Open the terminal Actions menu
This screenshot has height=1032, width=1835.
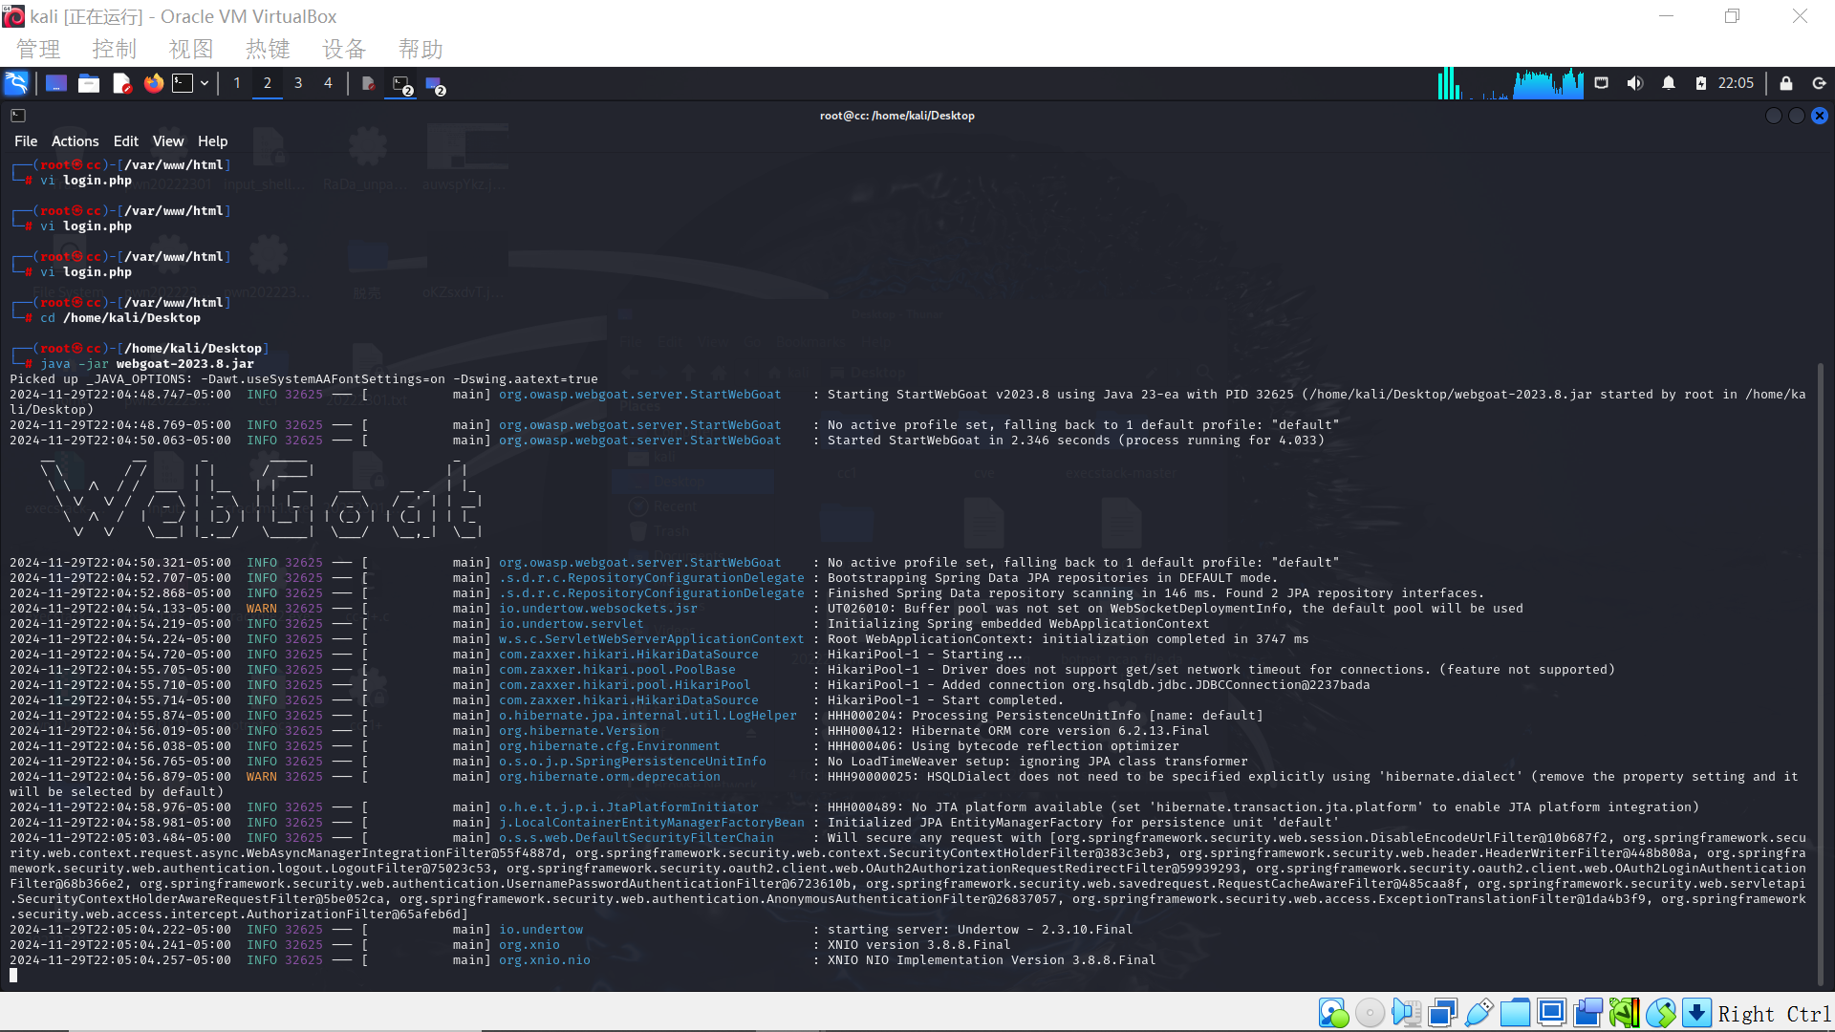[76, 141]
